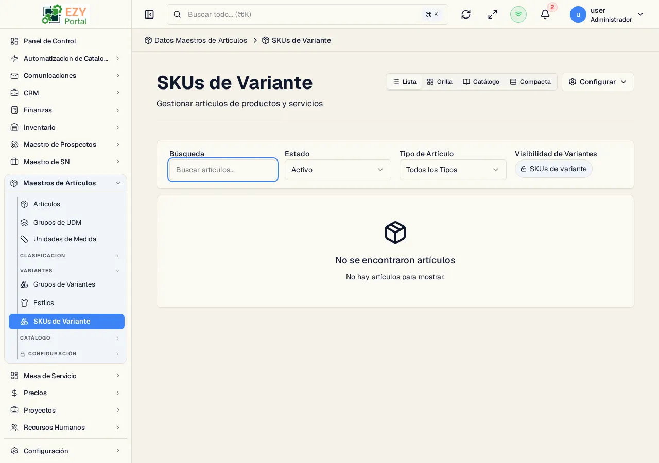
Task: Click the people icon beside Recursos Humanos
Action: 14,428
